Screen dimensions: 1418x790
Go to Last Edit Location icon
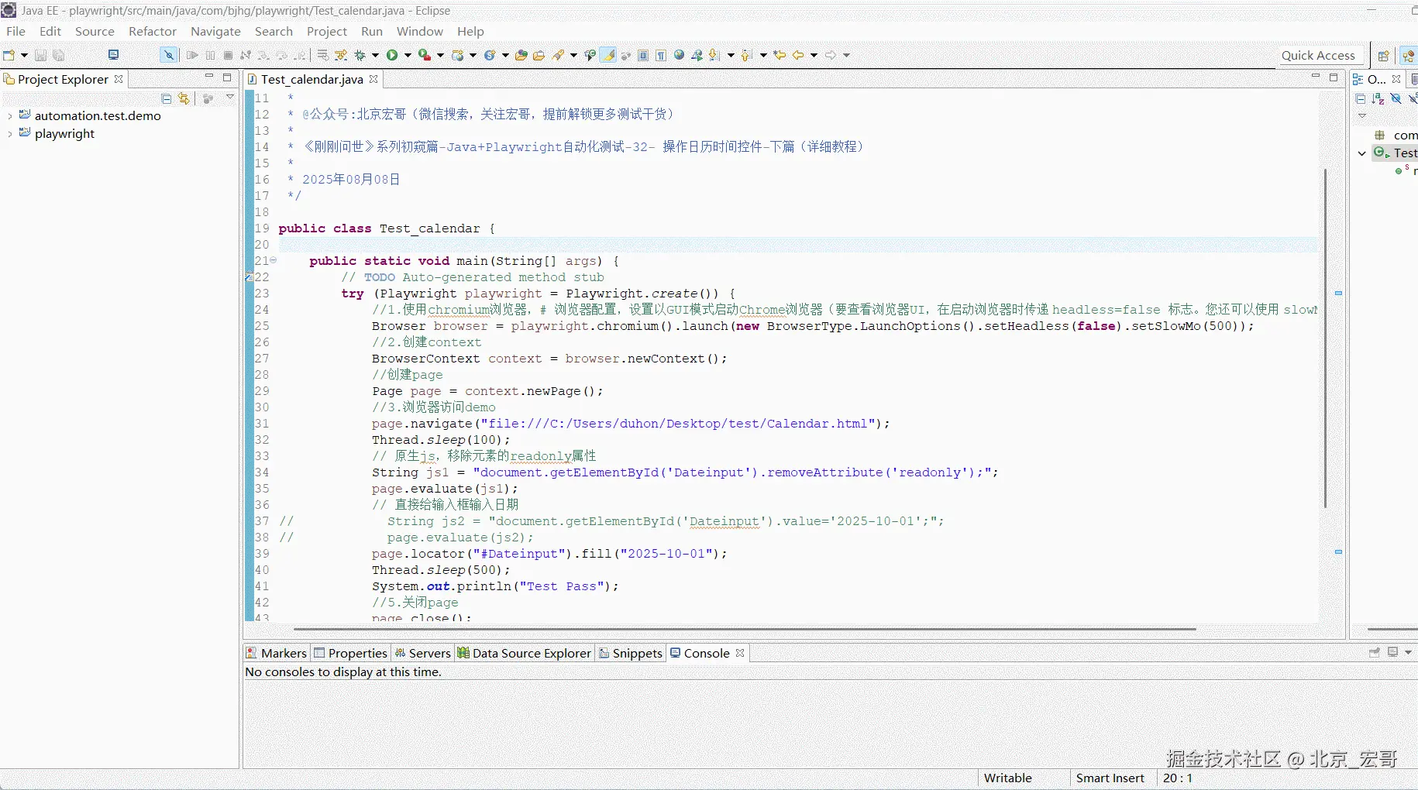780,55
